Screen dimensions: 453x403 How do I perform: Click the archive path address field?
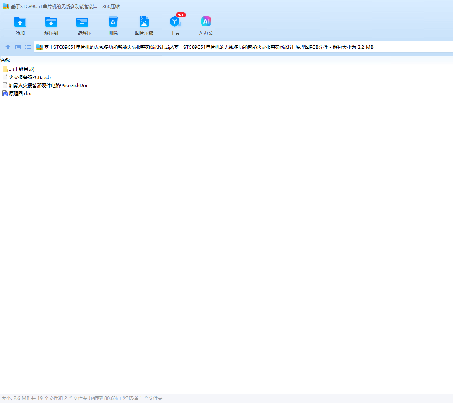(x=243, y=47)
